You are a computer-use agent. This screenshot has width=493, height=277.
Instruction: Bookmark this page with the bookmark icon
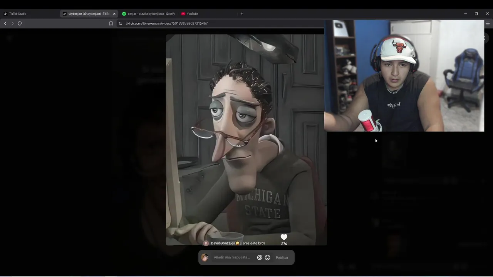(111, 23)
